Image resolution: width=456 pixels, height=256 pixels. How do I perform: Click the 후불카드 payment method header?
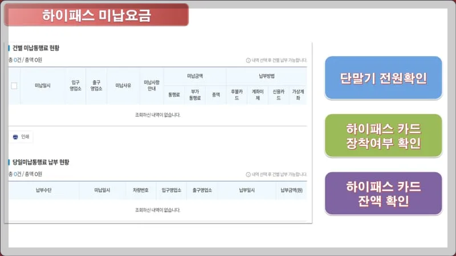click(237, 95)
